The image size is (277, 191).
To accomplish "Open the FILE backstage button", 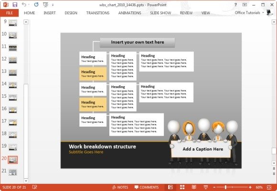I will 10,13.
